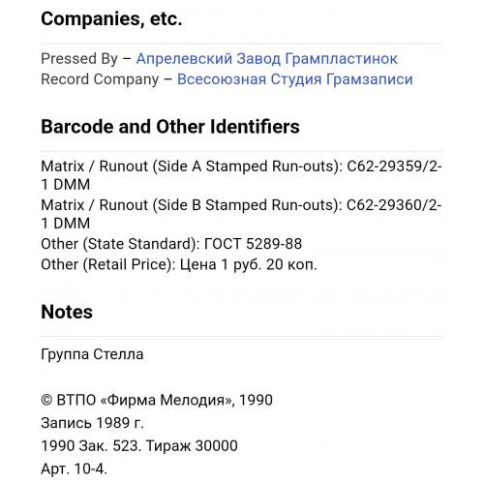This screenshot has width=484, height=484.
Task: Click the Pressed By label
Action: pos(79,59)
